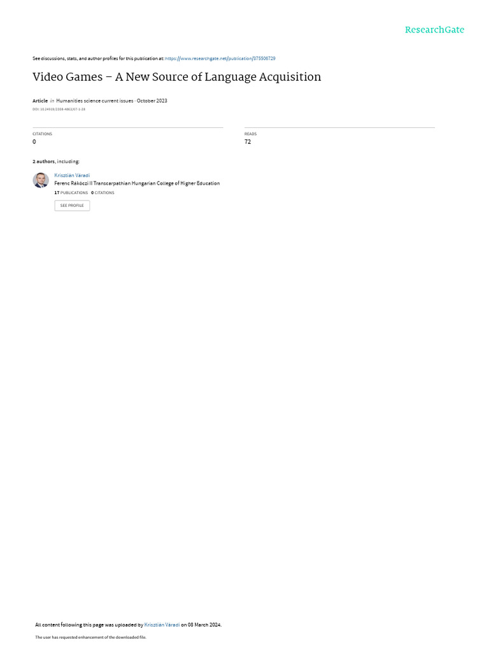Open Krisztián Váradi link in upload notice
This screenshot has width=489, height=652.
(162, 625)
